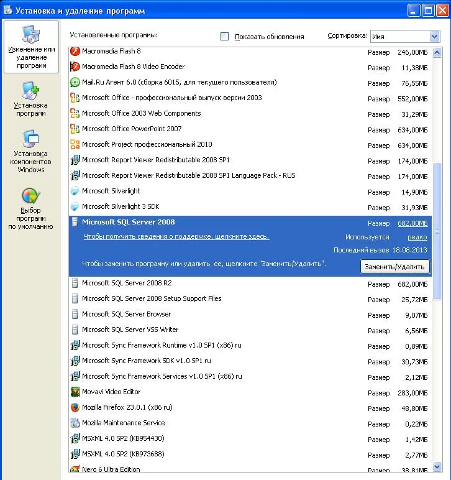Viewport: 451px width, 480px height.
Task: Open 'Установка компонентов Windows' section
Action: point(31,152)
